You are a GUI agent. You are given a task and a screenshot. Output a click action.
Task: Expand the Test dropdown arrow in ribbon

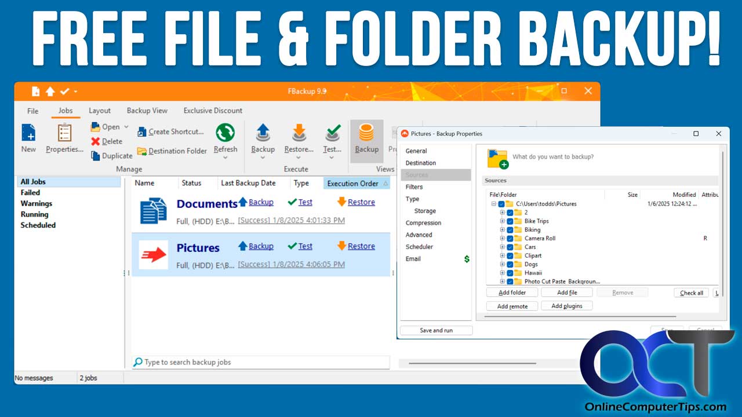(332, 159)
